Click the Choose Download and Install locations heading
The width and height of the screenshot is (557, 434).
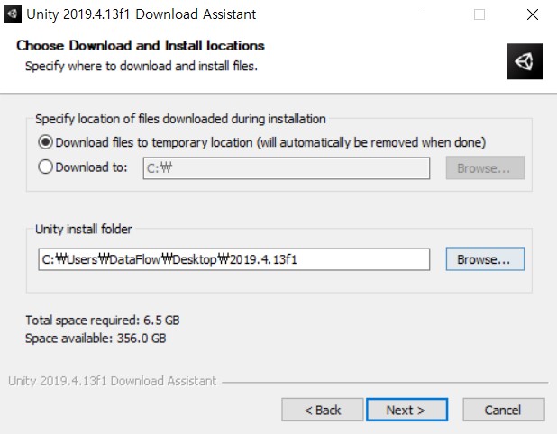point(141,45)
